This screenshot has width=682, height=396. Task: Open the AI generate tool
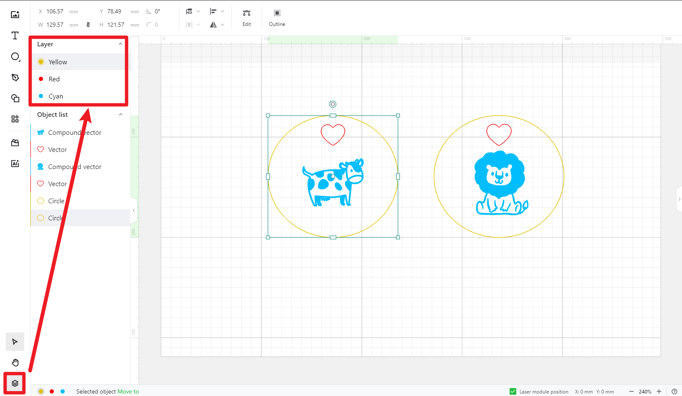point(15,163)
